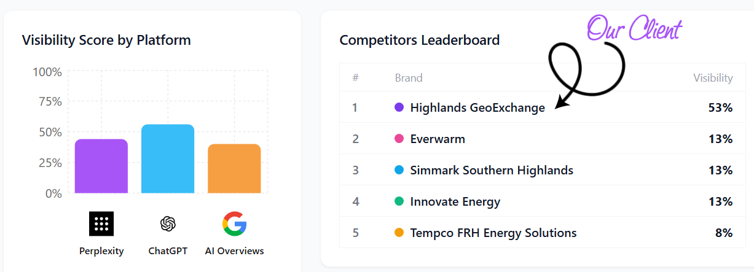Click the Our Client handwritten annotation
Screen dimensions: 754x272
click(x=634, y=29)
